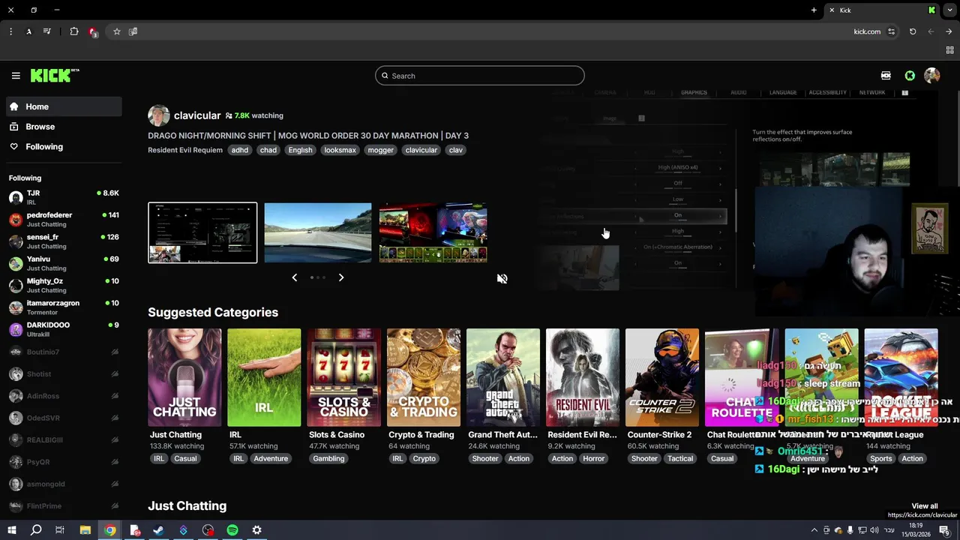
Task: Open Windows taskbar search
Action: pos(35,530)
